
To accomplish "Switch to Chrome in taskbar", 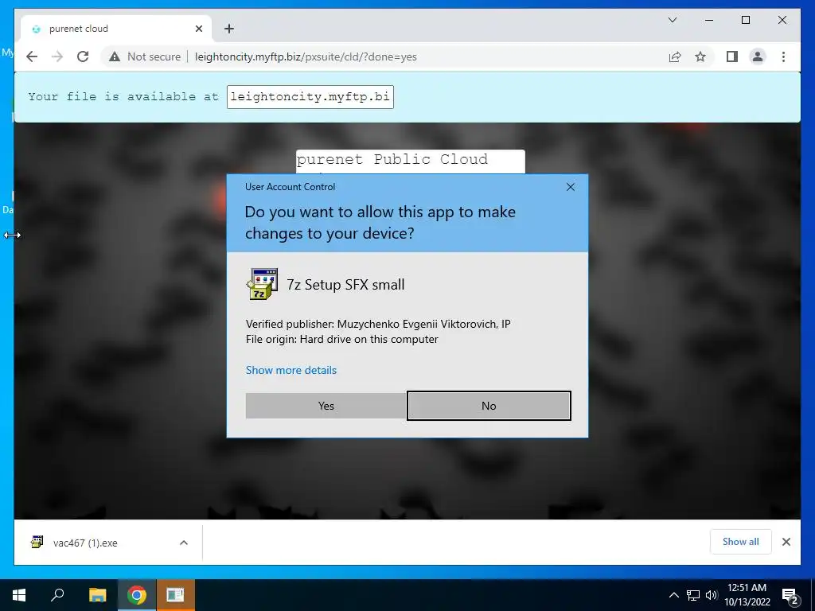I will pyautogui.click(x=137, y=595).
